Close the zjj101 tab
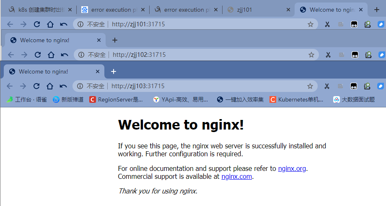 [288, 10]
